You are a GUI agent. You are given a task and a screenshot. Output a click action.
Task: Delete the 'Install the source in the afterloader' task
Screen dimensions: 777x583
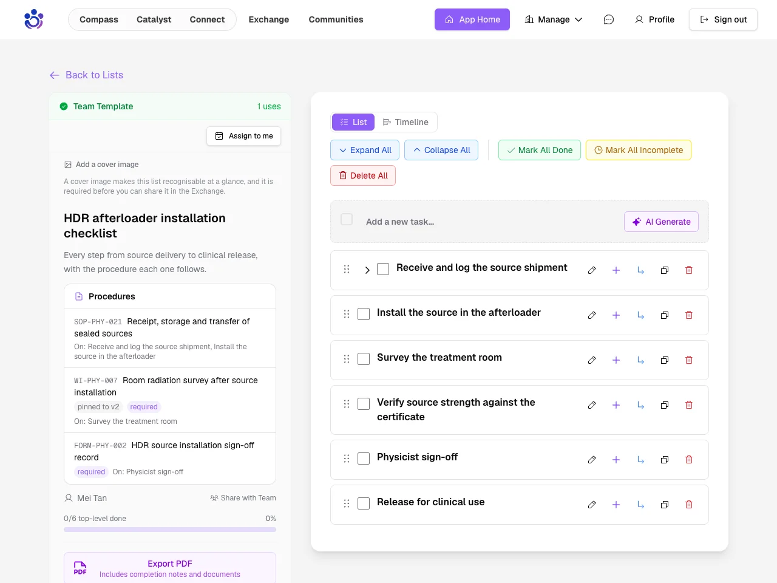[x=689, y=315]
